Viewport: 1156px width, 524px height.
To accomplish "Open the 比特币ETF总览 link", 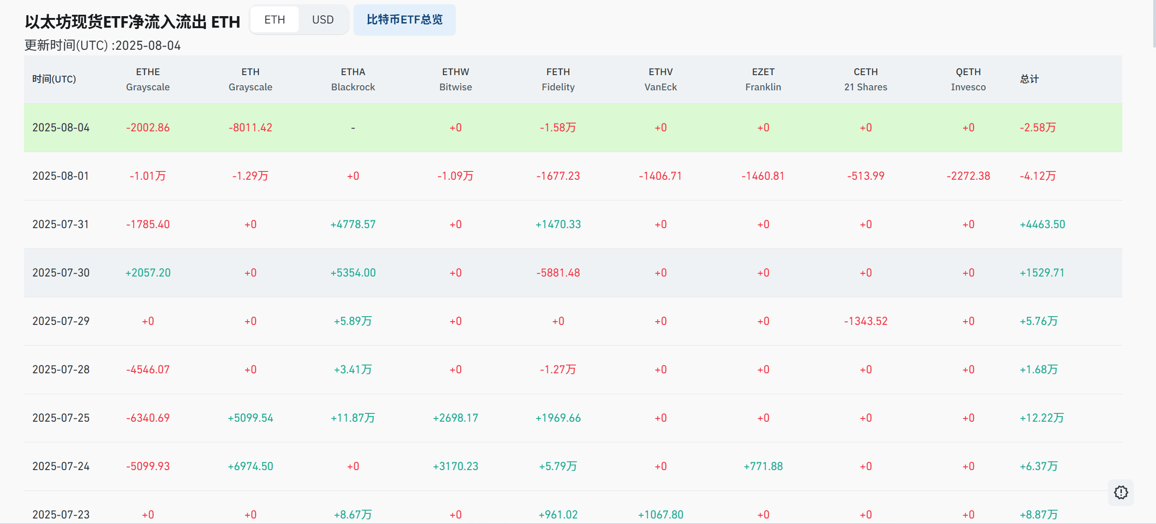I will (405, 20).
